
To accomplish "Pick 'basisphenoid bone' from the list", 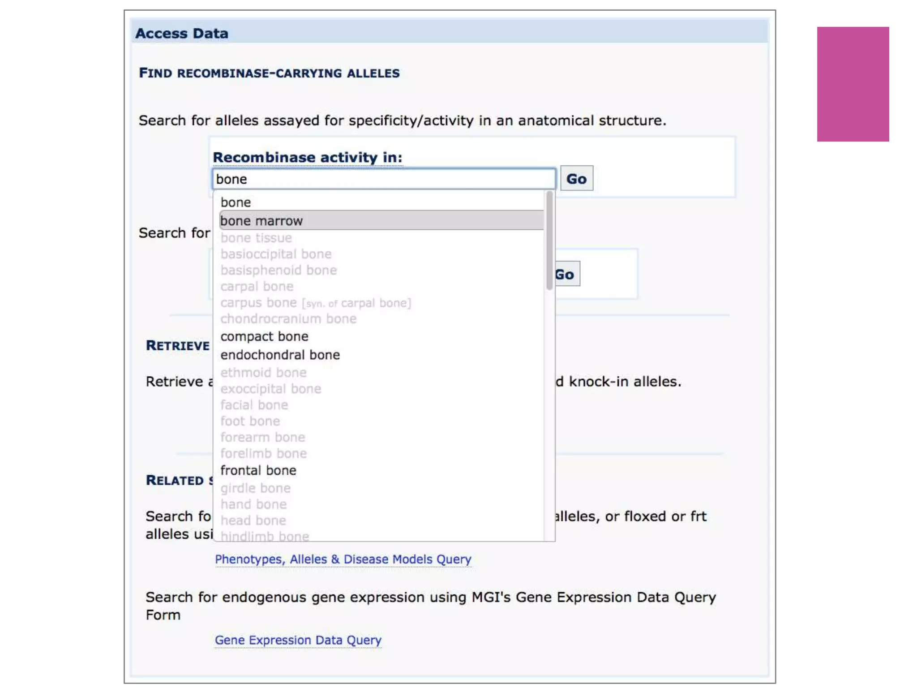I will 279,270.
